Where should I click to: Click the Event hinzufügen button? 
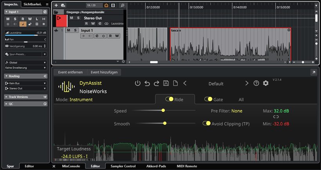coord(103,72)
